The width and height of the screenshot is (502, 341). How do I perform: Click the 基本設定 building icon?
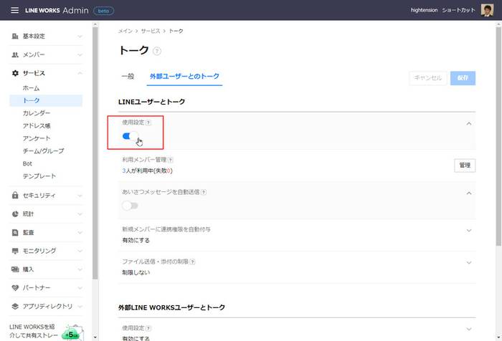point(15,36)
